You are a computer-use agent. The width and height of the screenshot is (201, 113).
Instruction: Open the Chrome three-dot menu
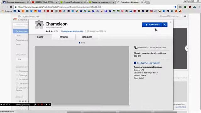click(199, 7)
